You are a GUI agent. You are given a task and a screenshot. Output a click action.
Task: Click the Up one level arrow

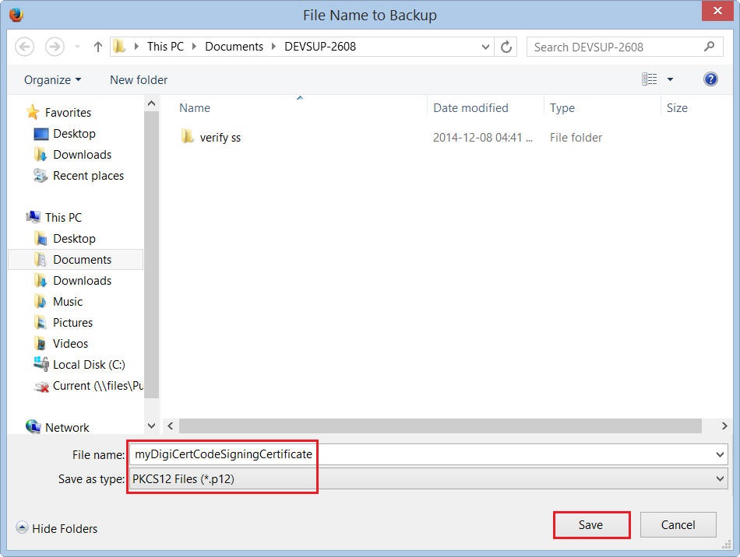(98, 47)
